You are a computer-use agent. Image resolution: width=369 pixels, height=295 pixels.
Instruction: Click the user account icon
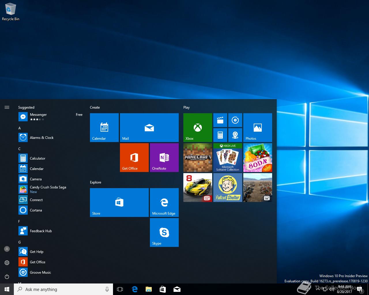tap(7, 249)
